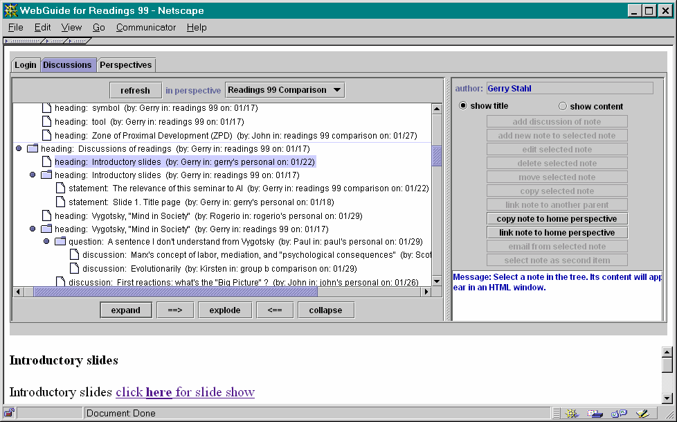677x422 pixels.
Task: Click copy note to home perspective
Action: point(557,219)
